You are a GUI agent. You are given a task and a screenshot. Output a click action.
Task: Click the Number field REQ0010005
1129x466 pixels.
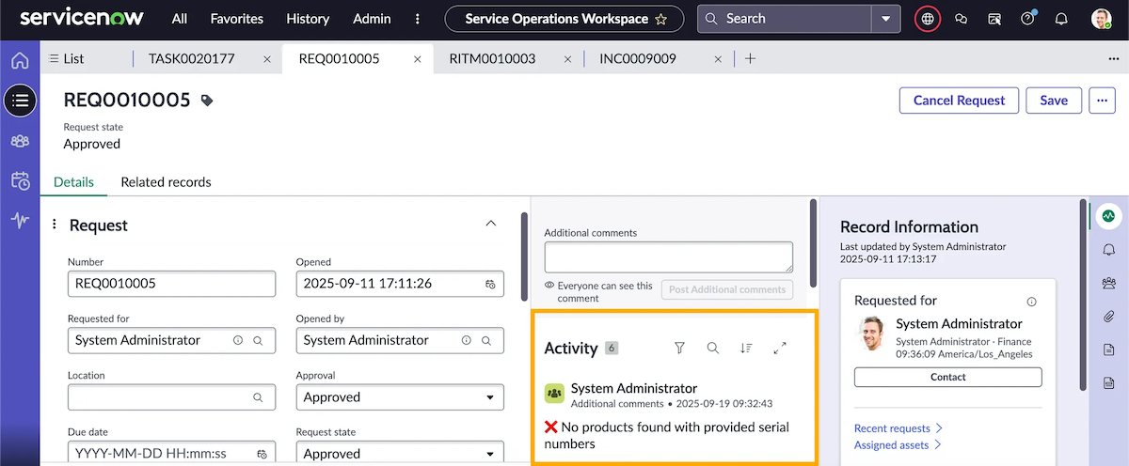tap(171, 284)
